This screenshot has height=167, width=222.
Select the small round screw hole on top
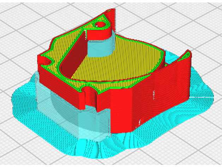tap(101, 25)
